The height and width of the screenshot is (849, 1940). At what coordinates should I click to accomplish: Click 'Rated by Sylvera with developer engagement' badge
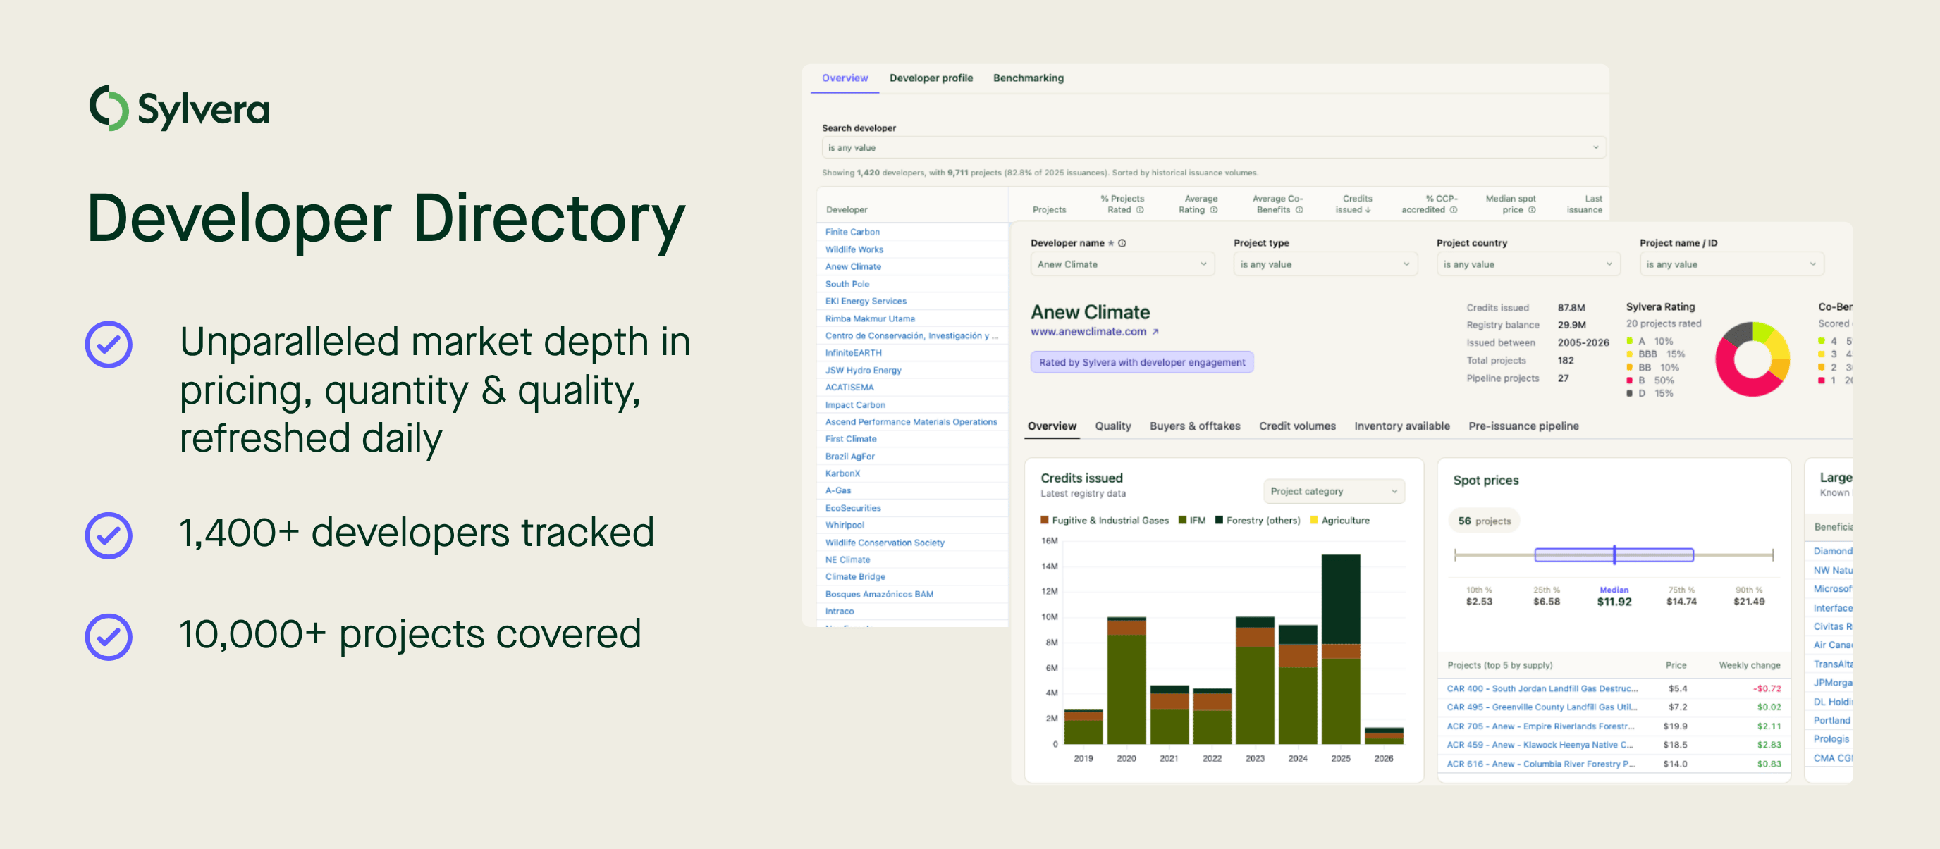1142,363
